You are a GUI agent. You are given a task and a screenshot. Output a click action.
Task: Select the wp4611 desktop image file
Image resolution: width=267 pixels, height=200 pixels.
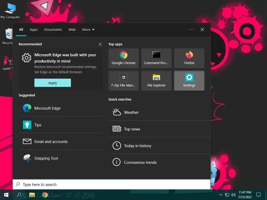coord(8,63)
